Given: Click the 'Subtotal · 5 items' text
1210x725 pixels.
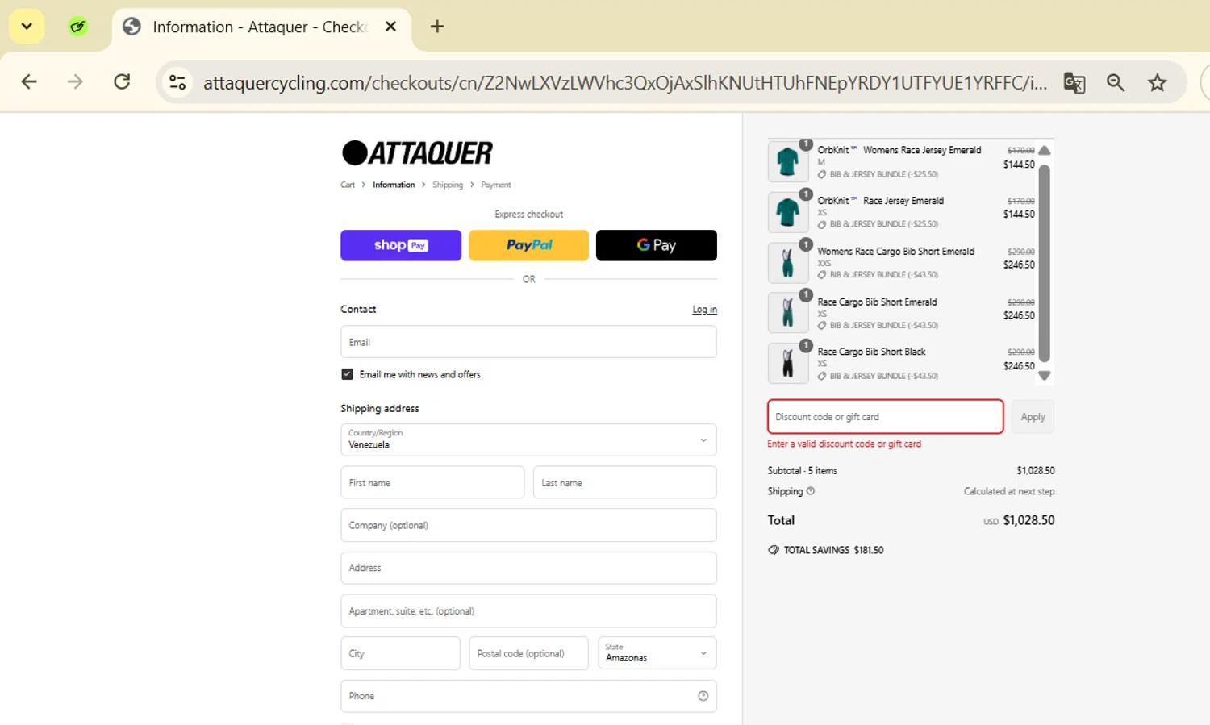Looking at the screenshot, I should point(803,470).
